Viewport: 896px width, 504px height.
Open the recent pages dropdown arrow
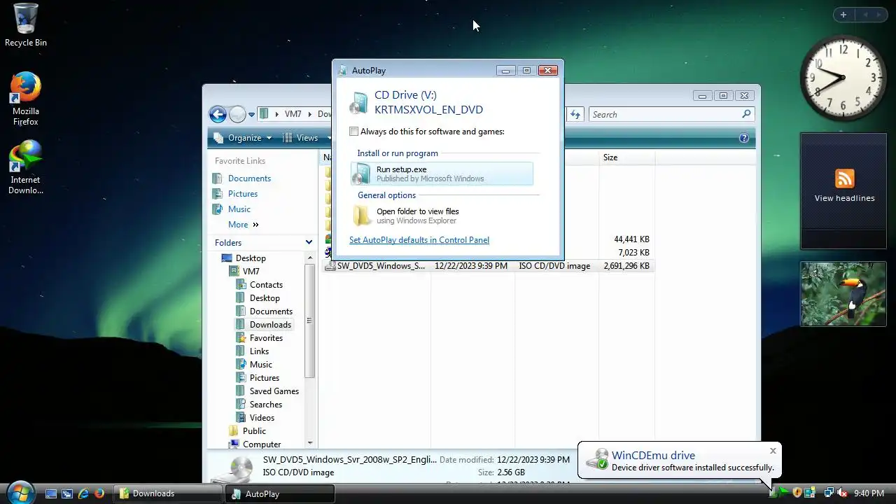tap(251, 115)
